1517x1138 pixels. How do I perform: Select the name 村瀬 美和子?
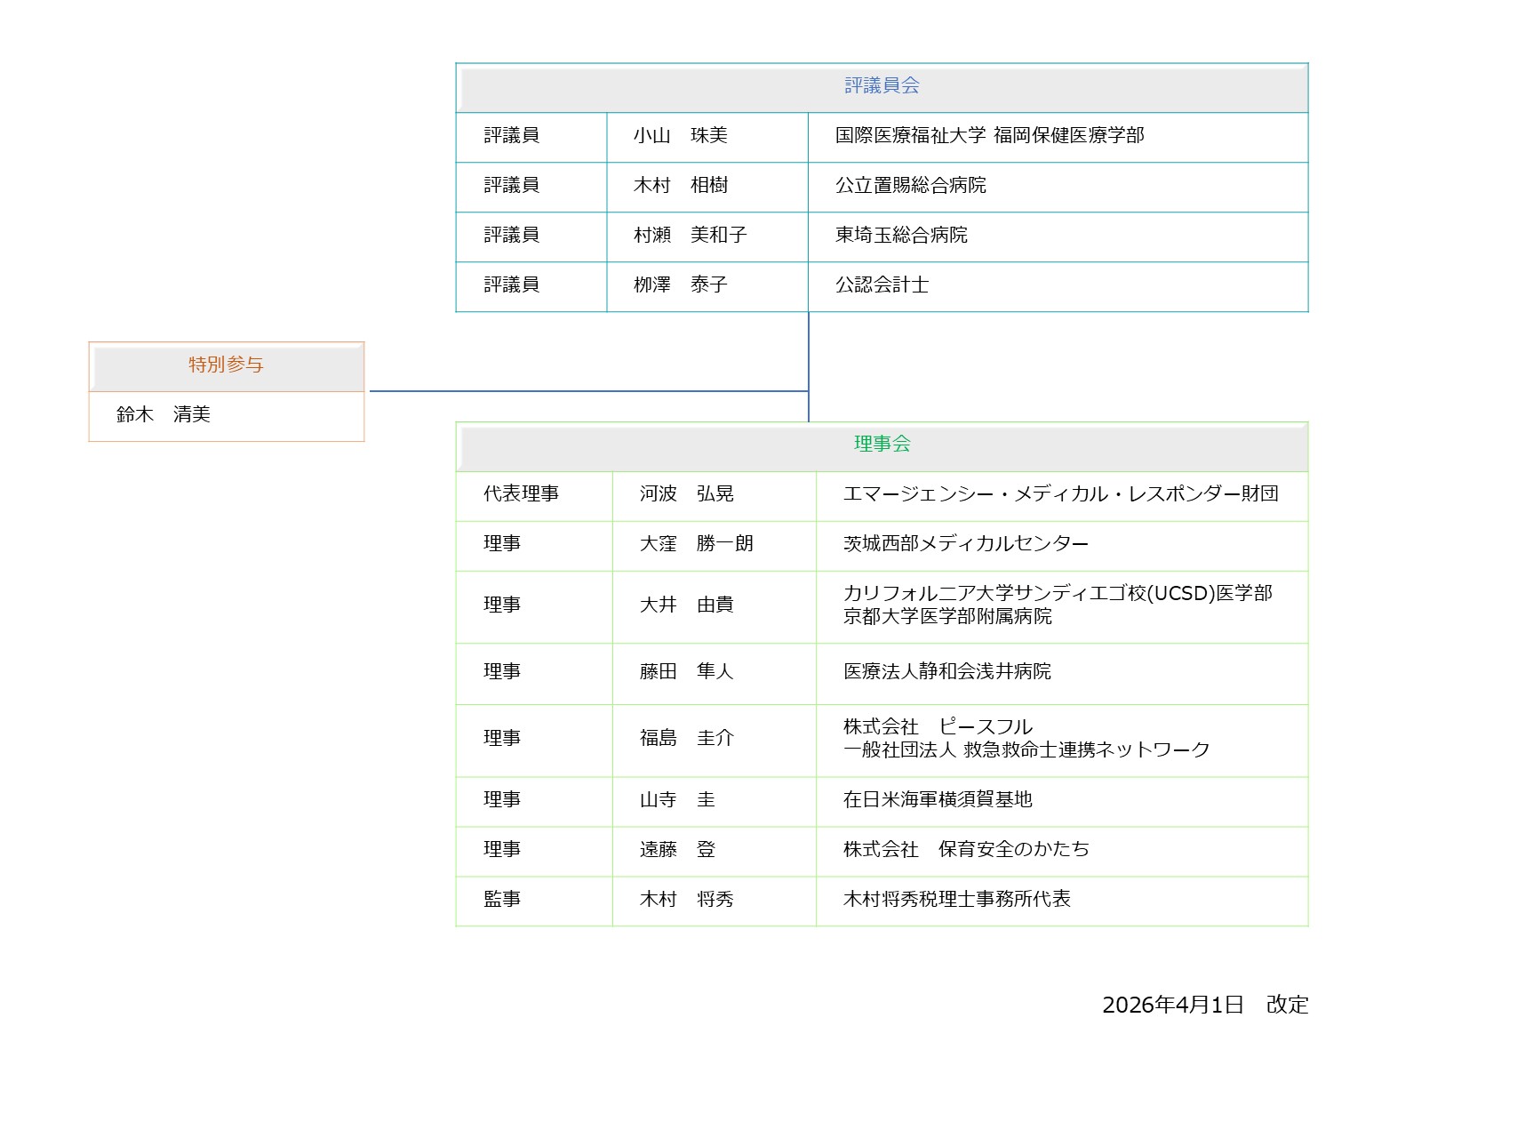tap(690, 236)
